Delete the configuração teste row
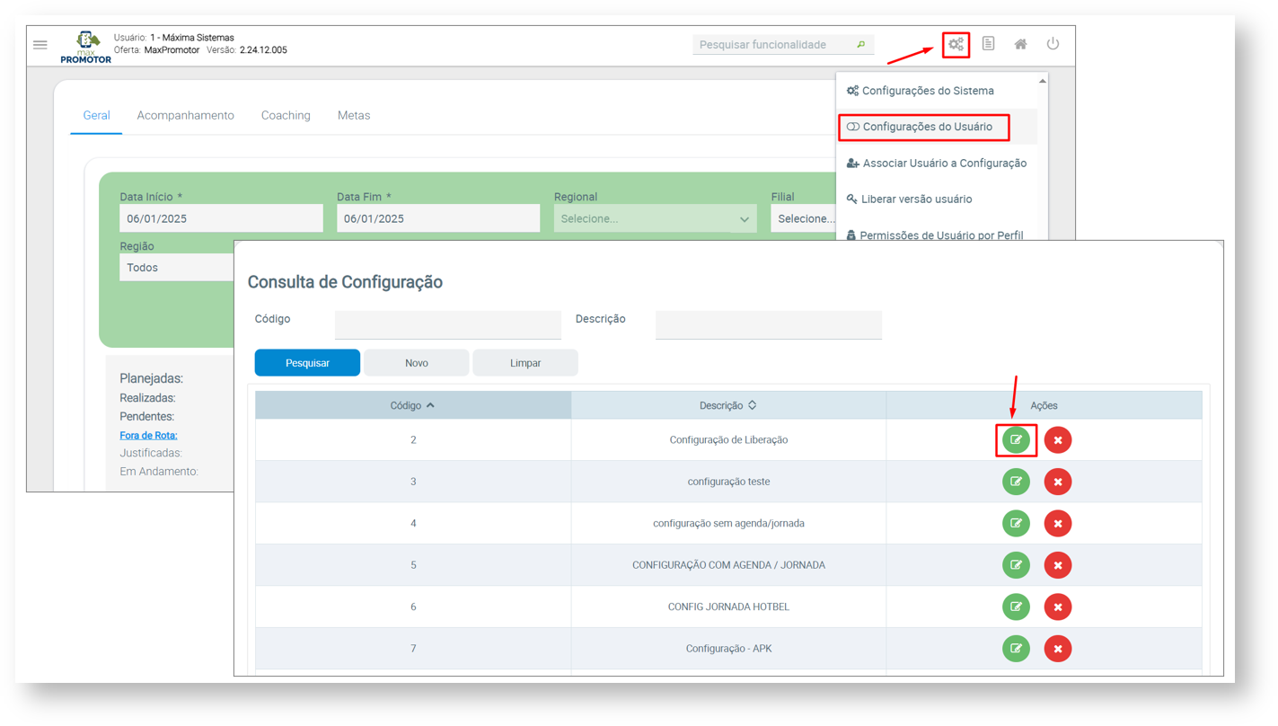1278x726 pixels. (x=1058, y=482)
